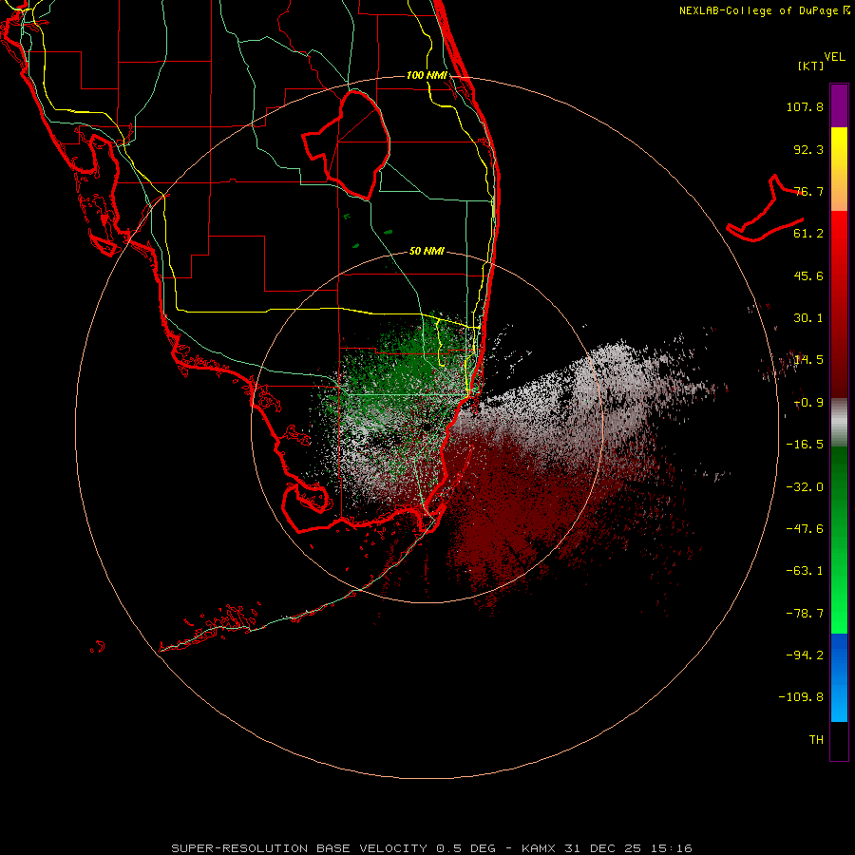This screenshot has width=855, height=855.
Task: Click the -0.9 velocity scale value
Action: click(808, 403)
